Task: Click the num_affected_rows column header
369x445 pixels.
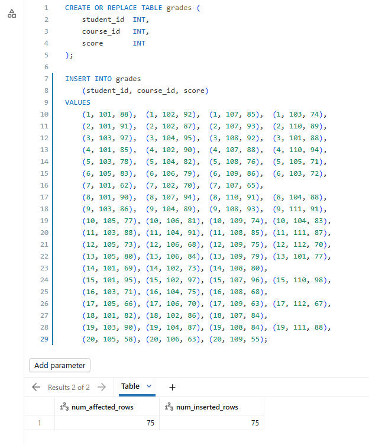Action: point(107,407)
